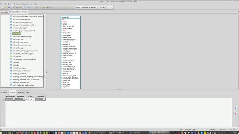Viewport: 239px width, 134px height.
Task: Open the Favourites menu
Action: click(x=18, y=4)
